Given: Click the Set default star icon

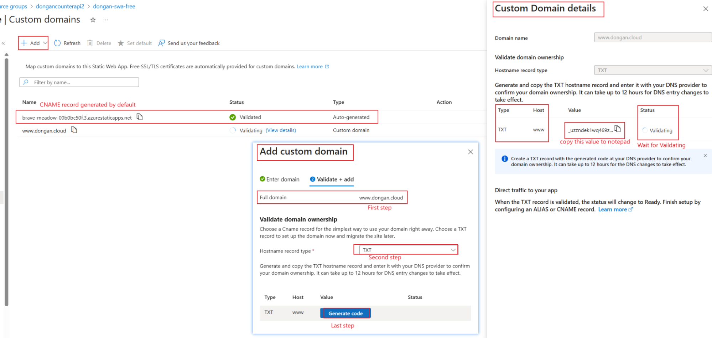Looking at the screenshot, I should 121,43.
